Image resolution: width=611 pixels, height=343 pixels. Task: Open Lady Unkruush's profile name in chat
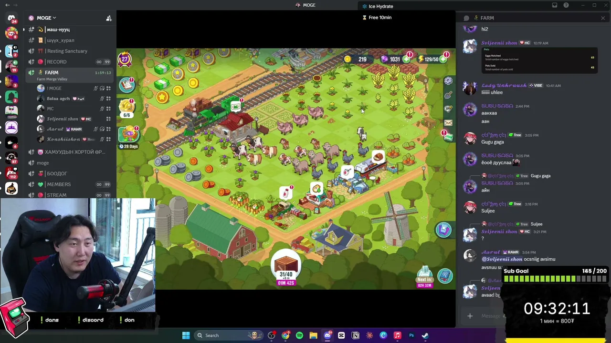click(x=504, y=85)
